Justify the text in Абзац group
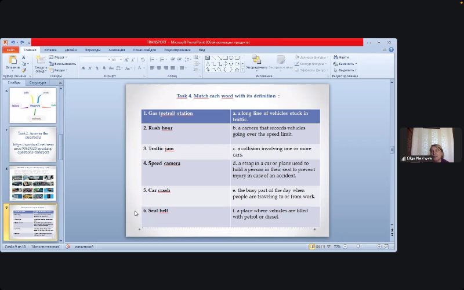464x290 pixels. (x=172, y=68)
